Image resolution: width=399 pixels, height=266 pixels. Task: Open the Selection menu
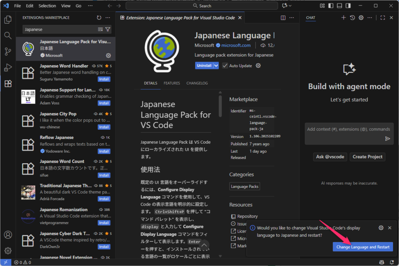click(x=47, y=6)
